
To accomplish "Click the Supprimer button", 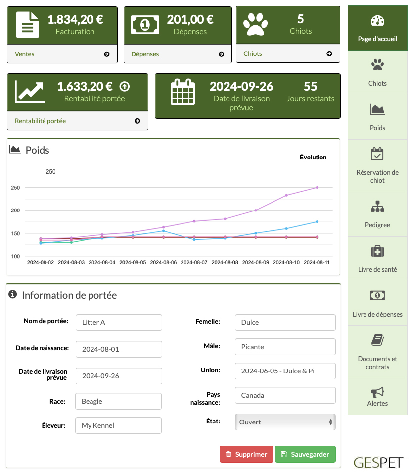I will (247, 454).
